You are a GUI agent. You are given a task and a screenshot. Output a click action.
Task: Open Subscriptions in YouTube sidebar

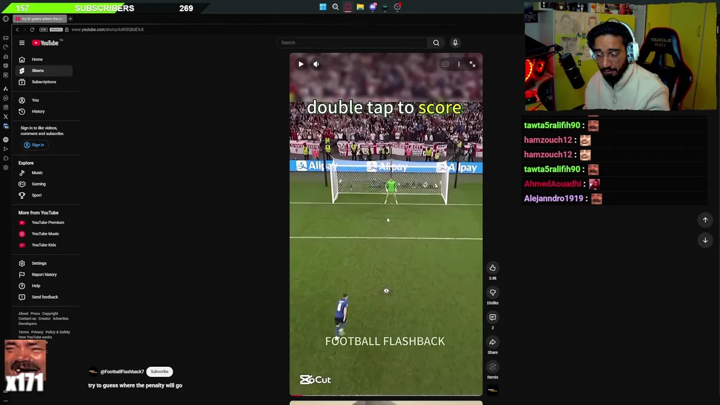click(43, 82)
